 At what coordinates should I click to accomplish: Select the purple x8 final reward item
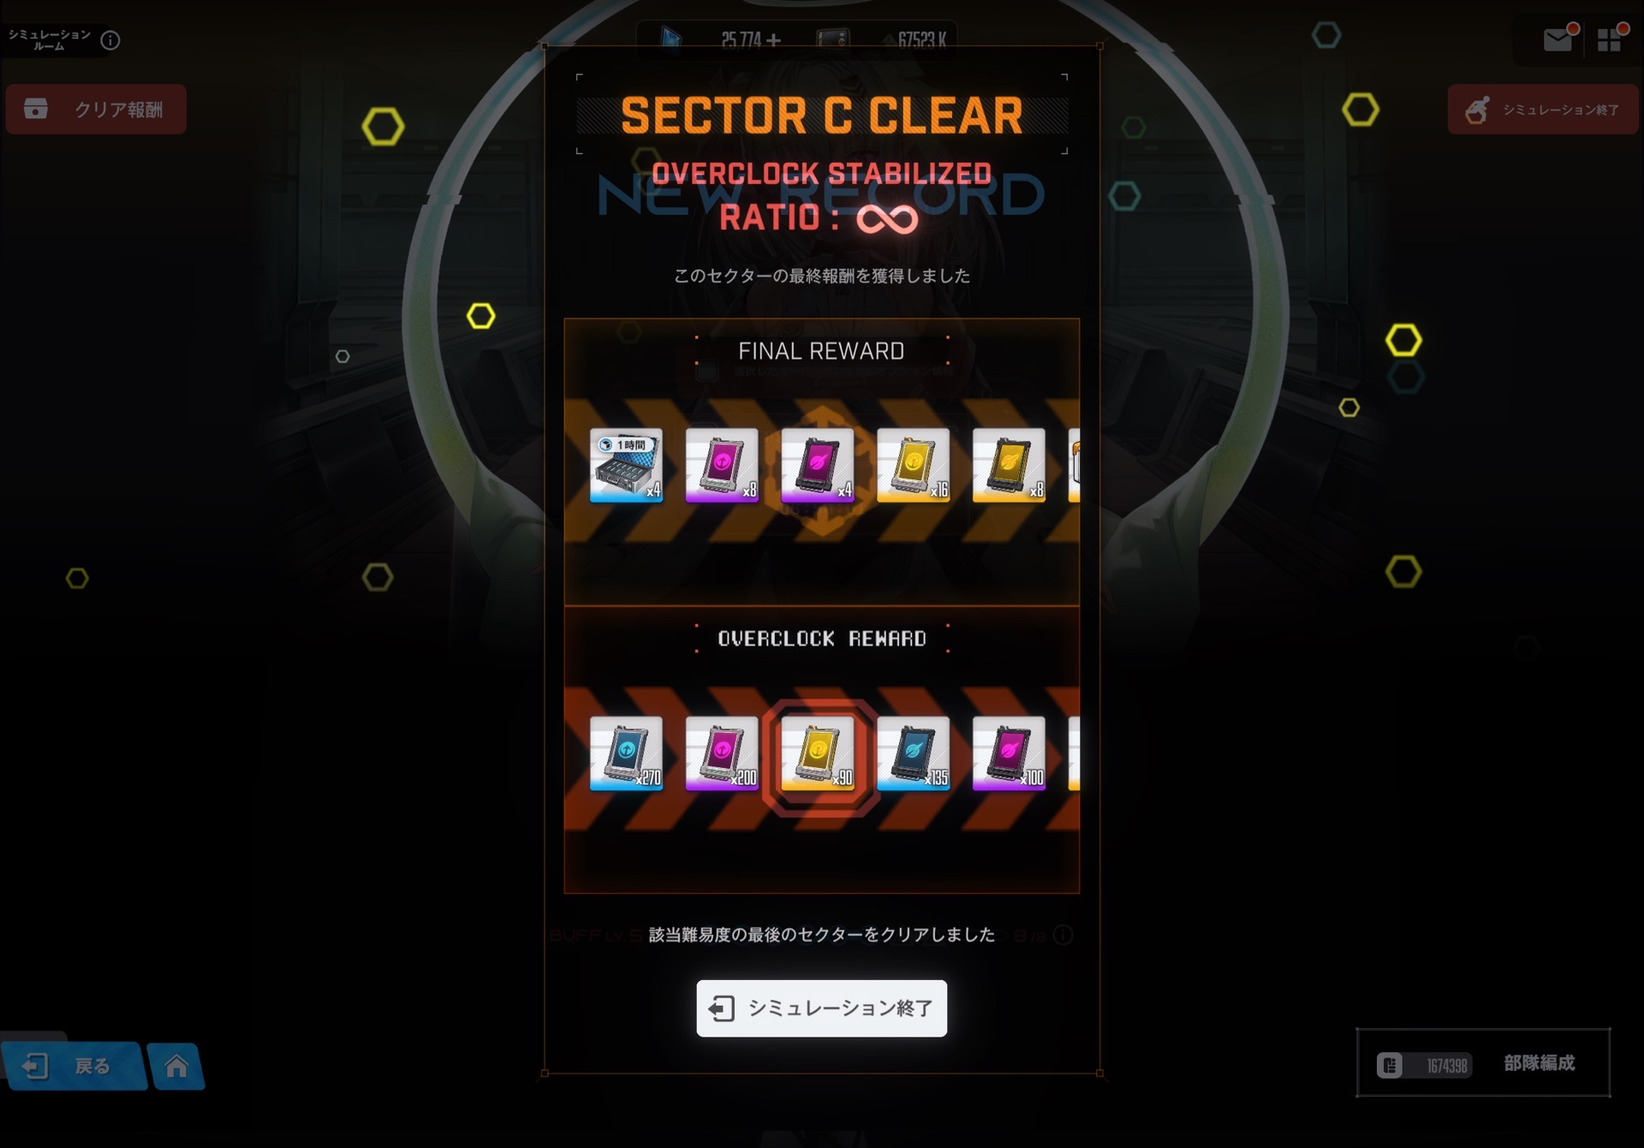pyautogui.click(x=722, y=465)
